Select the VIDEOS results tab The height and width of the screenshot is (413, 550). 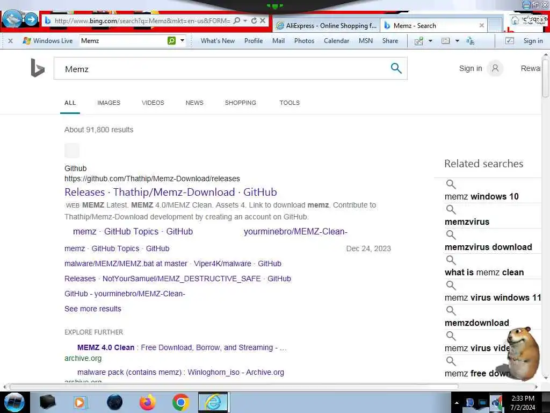[x=153, y=103]
